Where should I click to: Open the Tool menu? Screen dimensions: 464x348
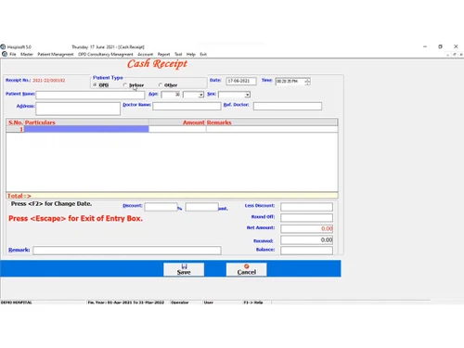pos(178,54)
